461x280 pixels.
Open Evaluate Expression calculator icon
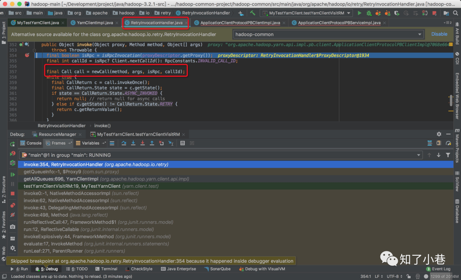[183, 143]
